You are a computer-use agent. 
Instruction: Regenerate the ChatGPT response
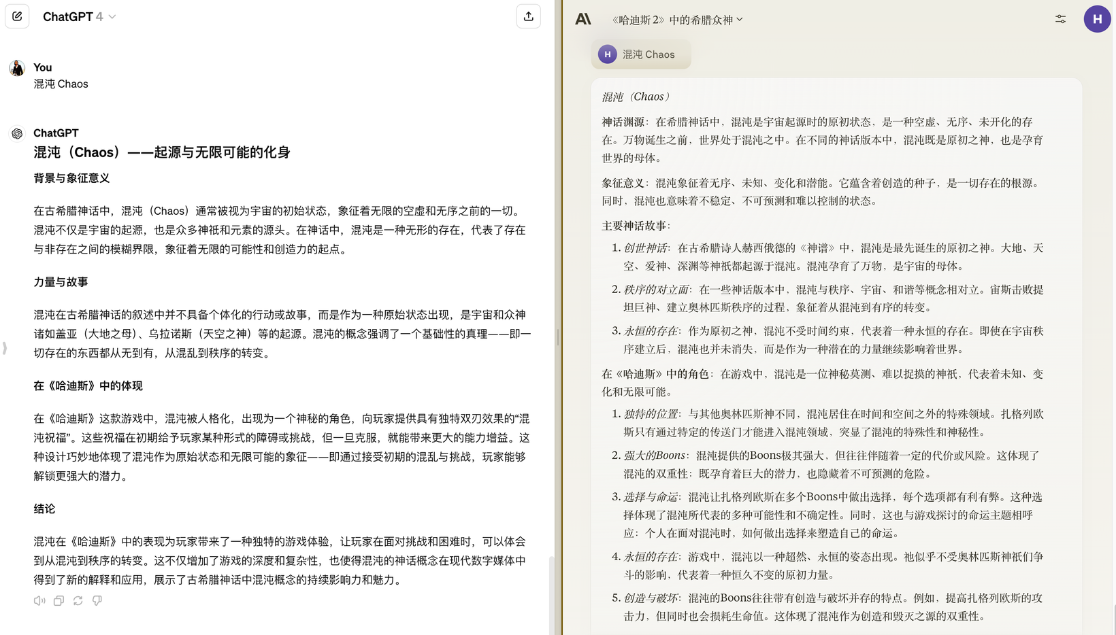click(x=78, y=600)
